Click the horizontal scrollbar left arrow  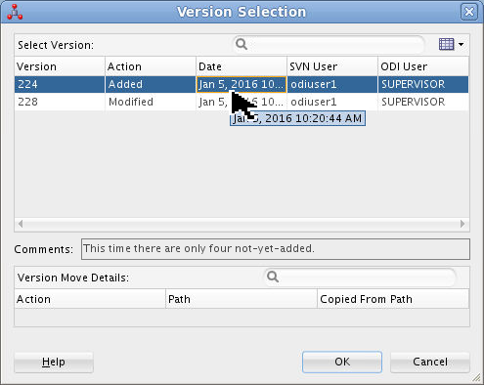click(x=21, y=224)
